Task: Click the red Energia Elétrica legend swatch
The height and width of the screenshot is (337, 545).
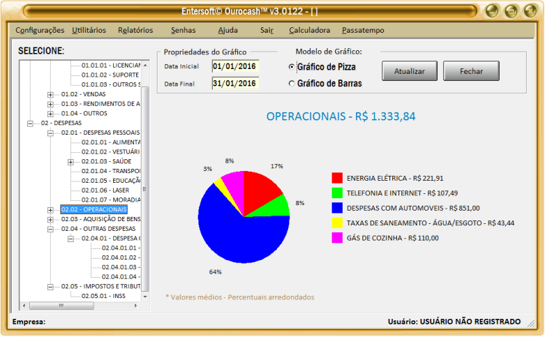Action: (337, 178)
